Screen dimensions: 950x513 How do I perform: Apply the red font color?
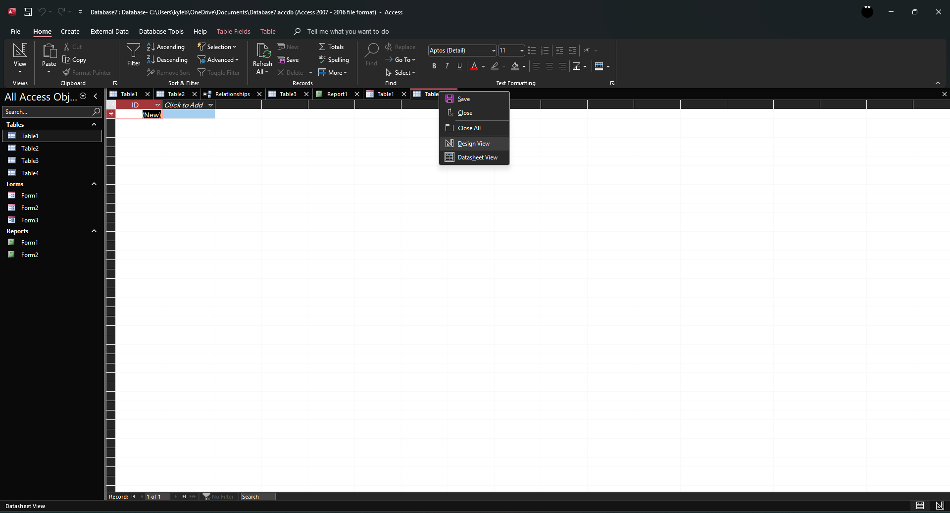(474, 66)
